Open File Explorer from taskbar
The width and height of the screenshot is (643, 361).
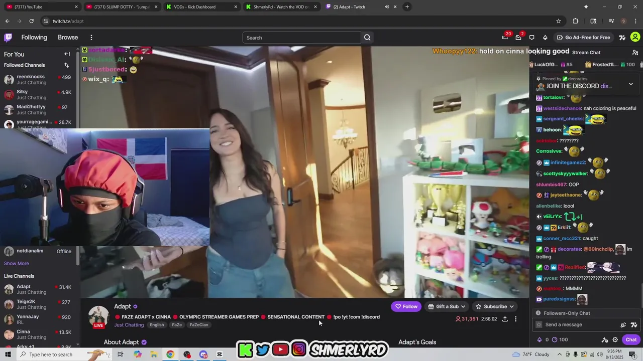click(x=154, y=354)
